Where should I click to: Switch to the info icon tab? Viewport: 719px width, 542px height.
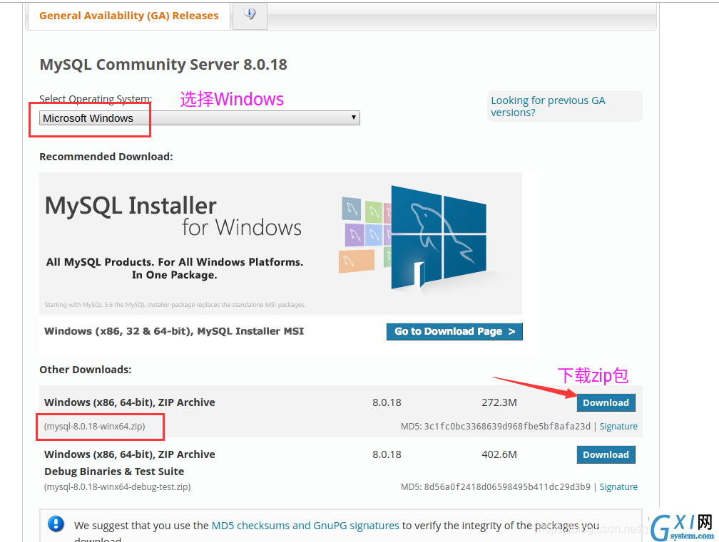click(250, 15)
